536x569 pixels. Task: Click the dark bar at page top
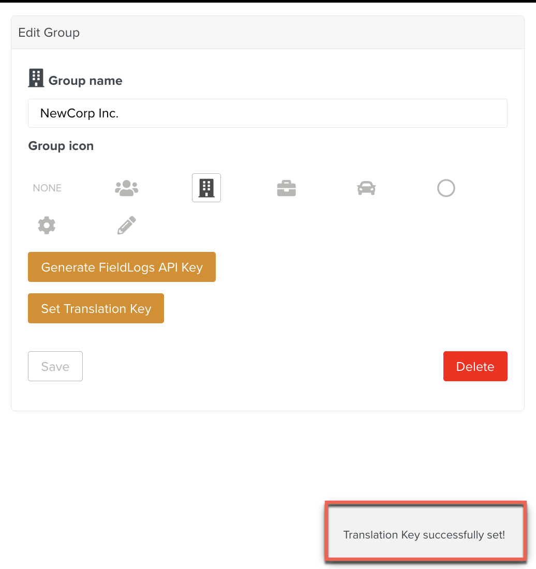[x=268, y=1]
